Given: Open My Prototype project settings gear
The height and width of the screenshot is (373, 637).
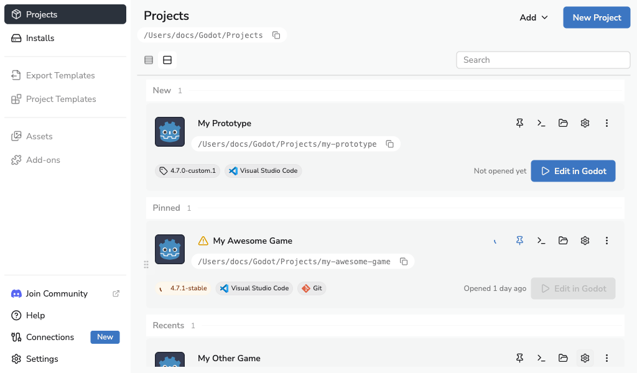Looking at the screenshot, I should [x=585, y=123].
